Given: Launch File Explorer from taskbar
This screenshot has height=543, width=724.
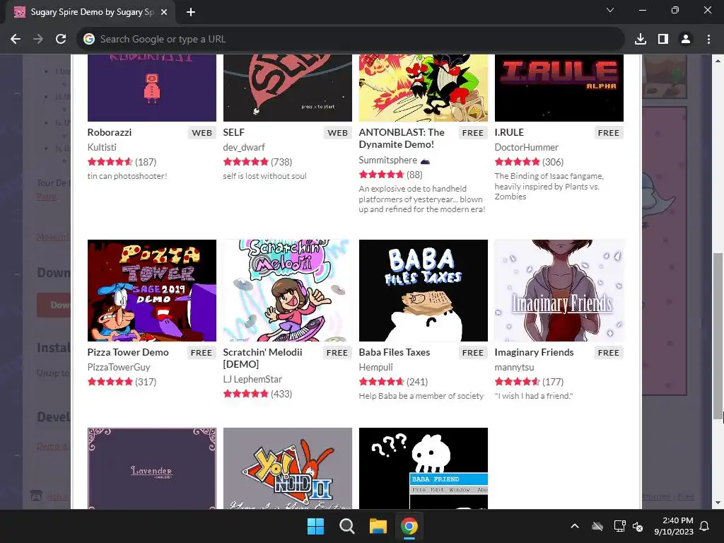Looking at the screenshot, I should pyautogui.click(x=378, y=526).
